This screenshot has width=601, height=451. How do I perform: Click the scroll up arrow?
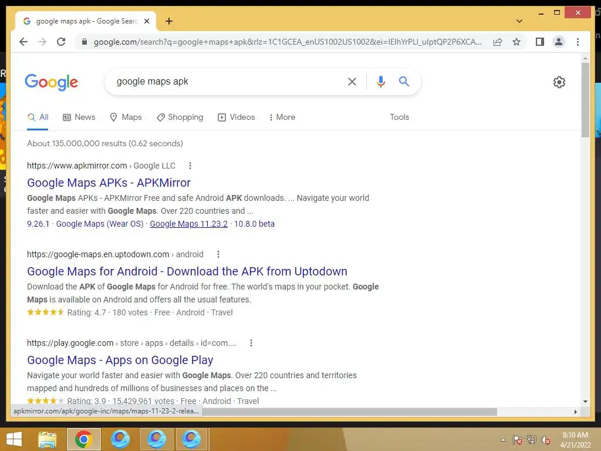pyautogui.click(x=585, y=58)
